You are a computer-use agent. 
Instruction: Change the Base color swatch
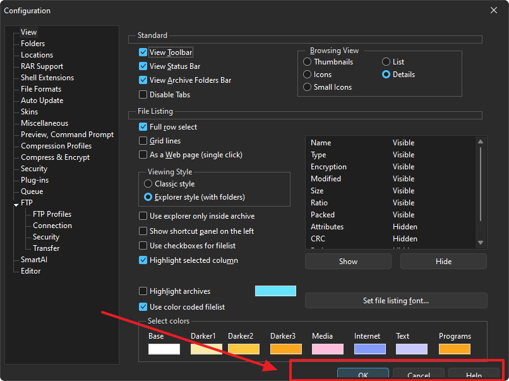164,349
